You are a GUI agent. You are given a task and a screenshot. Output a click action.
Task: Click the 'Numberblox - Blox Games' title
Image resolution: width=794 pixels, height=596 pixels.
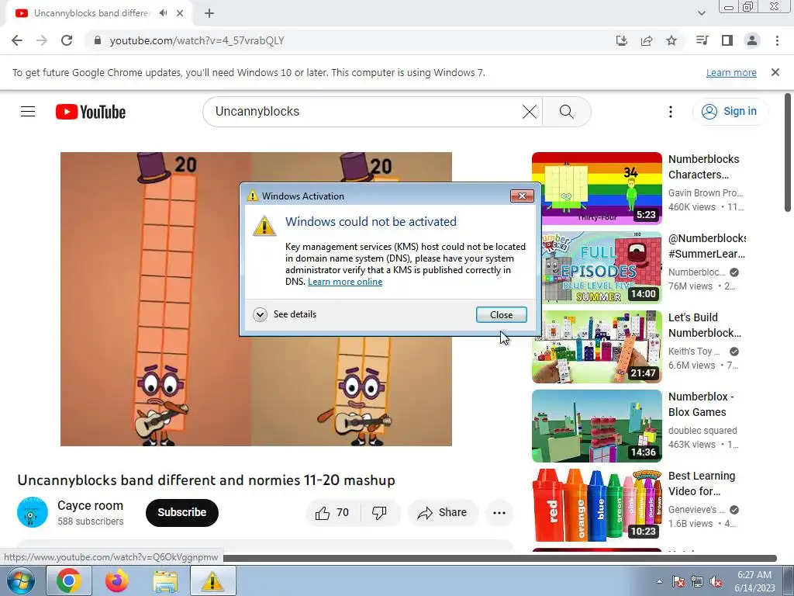[x=701, y=404]
